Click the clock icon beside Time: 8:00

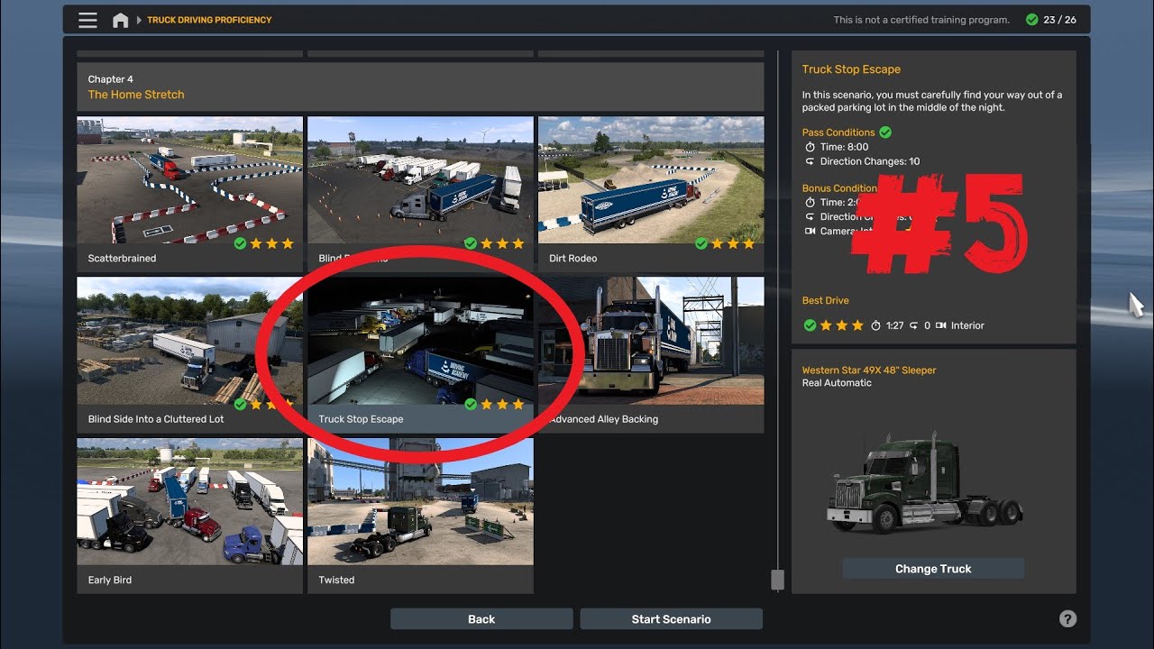coord(810,147)
